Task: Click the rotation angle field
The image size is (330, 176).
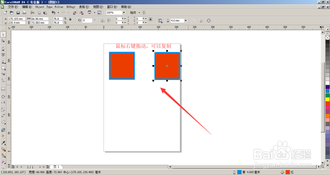Action: click(x=87, y=20)
